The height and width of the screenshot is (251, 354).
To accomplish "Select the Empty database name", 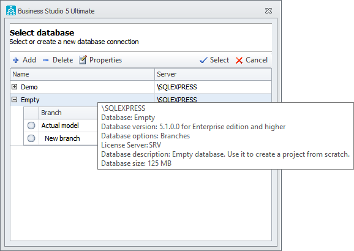I will pyautogui.click(x=30, y=100).
